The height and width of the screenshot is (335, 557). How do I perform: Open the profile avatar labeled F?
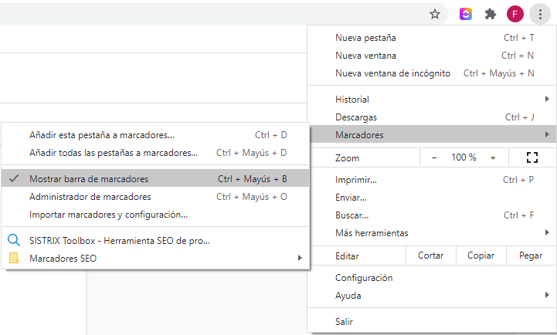(515, 14)
